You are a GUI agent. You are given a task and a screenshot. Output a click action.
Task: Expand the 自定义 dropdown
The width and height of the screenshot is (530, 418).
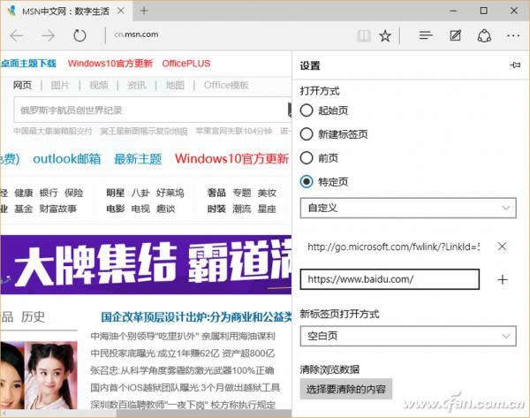click(407, 207)
